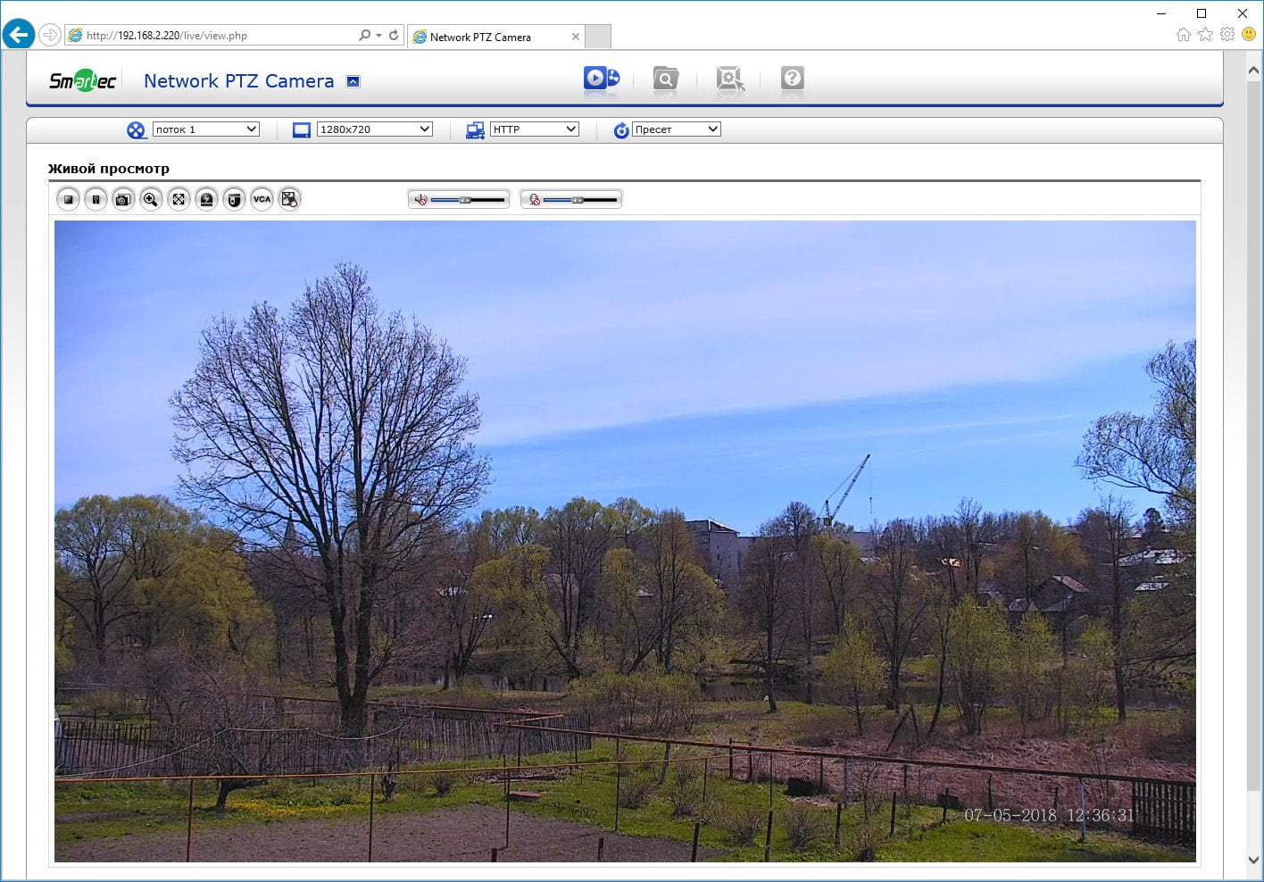Screen dimensions: 1264x882
Task: Open favorites star icon
Action: (x=1205, y=34)
